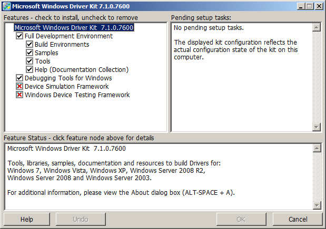Click the Undo button
Image resolution: width=326 pixels, height=229 pixels.
[x=81, y=219]
